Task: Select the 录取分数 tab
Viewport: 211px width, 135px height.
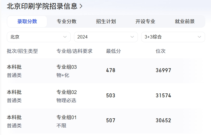Action: pyautogui.click(x=27, y=22)
